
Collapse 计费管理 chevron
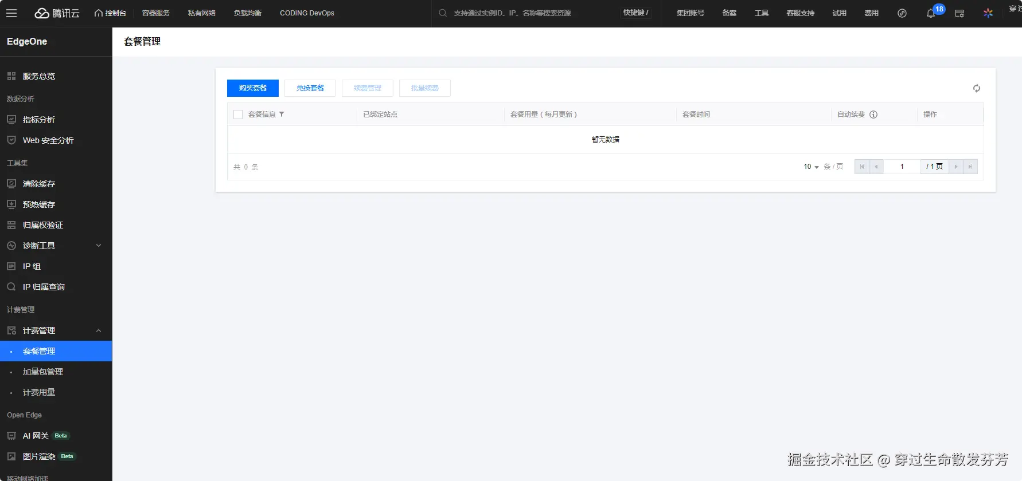point(99,330)
